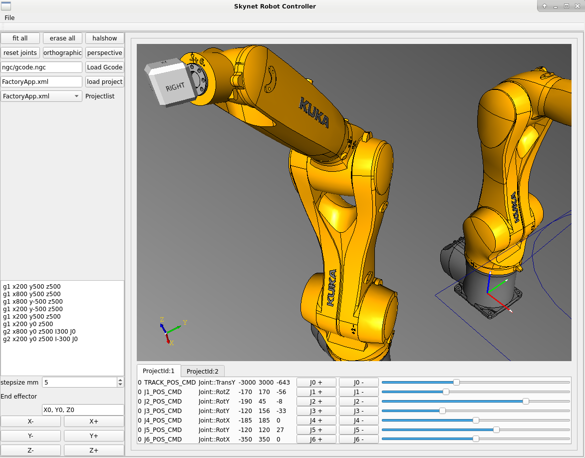Viewport: 585px width, 458px height.
Task: Click gcode line 'g1 x800 y-500 z500'
Action: (x=33, y=302)
